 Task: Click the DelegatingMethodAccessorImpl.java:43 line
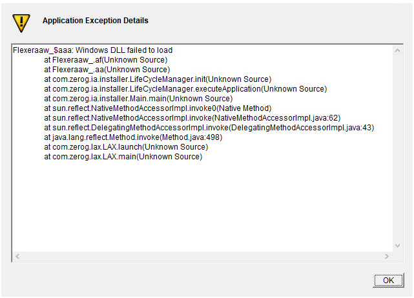[x=209, y=128]
